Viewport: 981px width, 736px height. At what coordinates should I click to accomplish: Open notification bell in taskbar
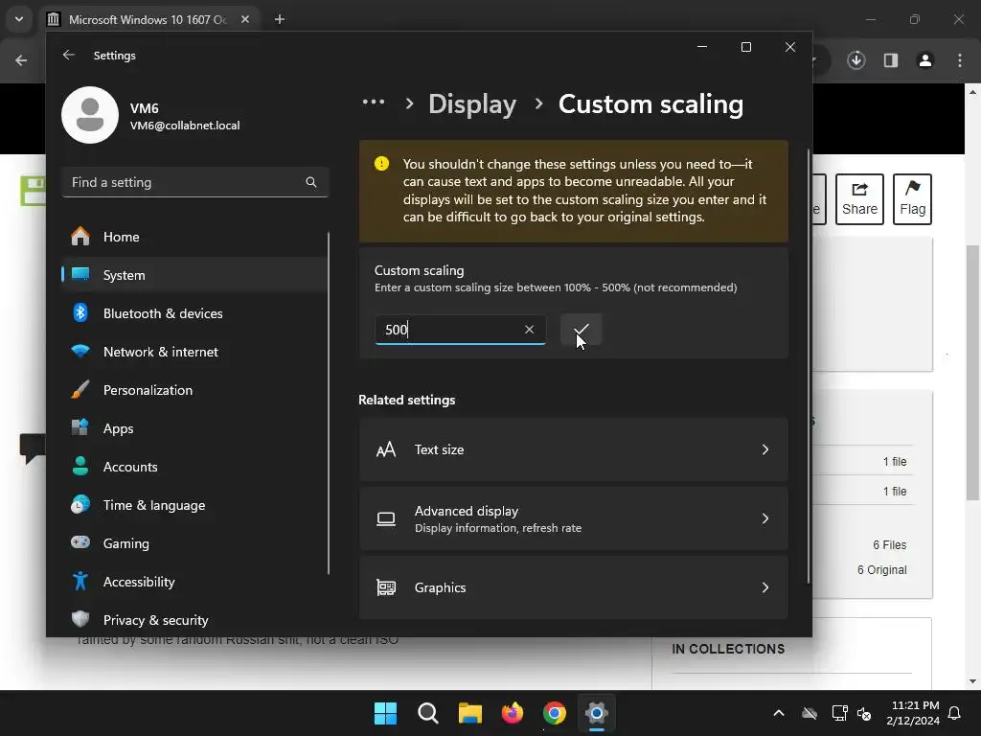[x=955, y=713]
